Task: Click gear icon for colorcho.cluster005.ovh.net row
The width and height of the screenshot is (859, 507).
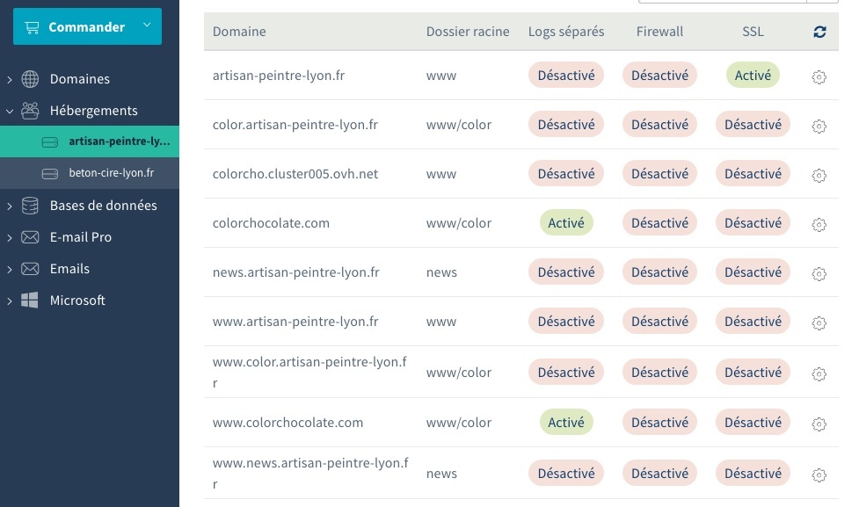Action: pyautogui.click(x=819, y=175)
